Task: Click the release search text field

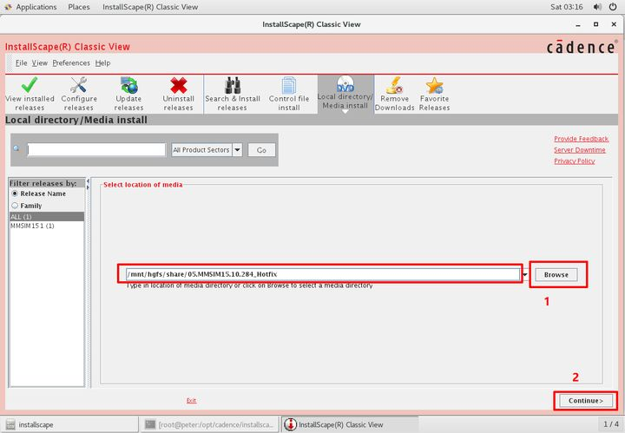Action: click(96, 150)
